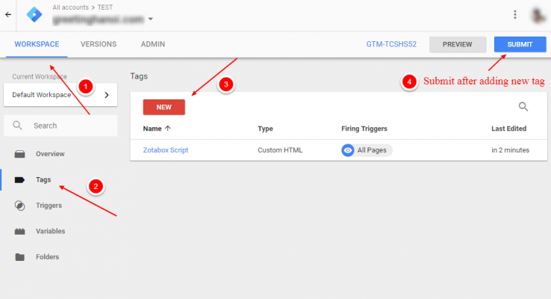Select the Workspace tab
Image resolution: width=551 pixels, height=299 pixels.
pos(37,44)
